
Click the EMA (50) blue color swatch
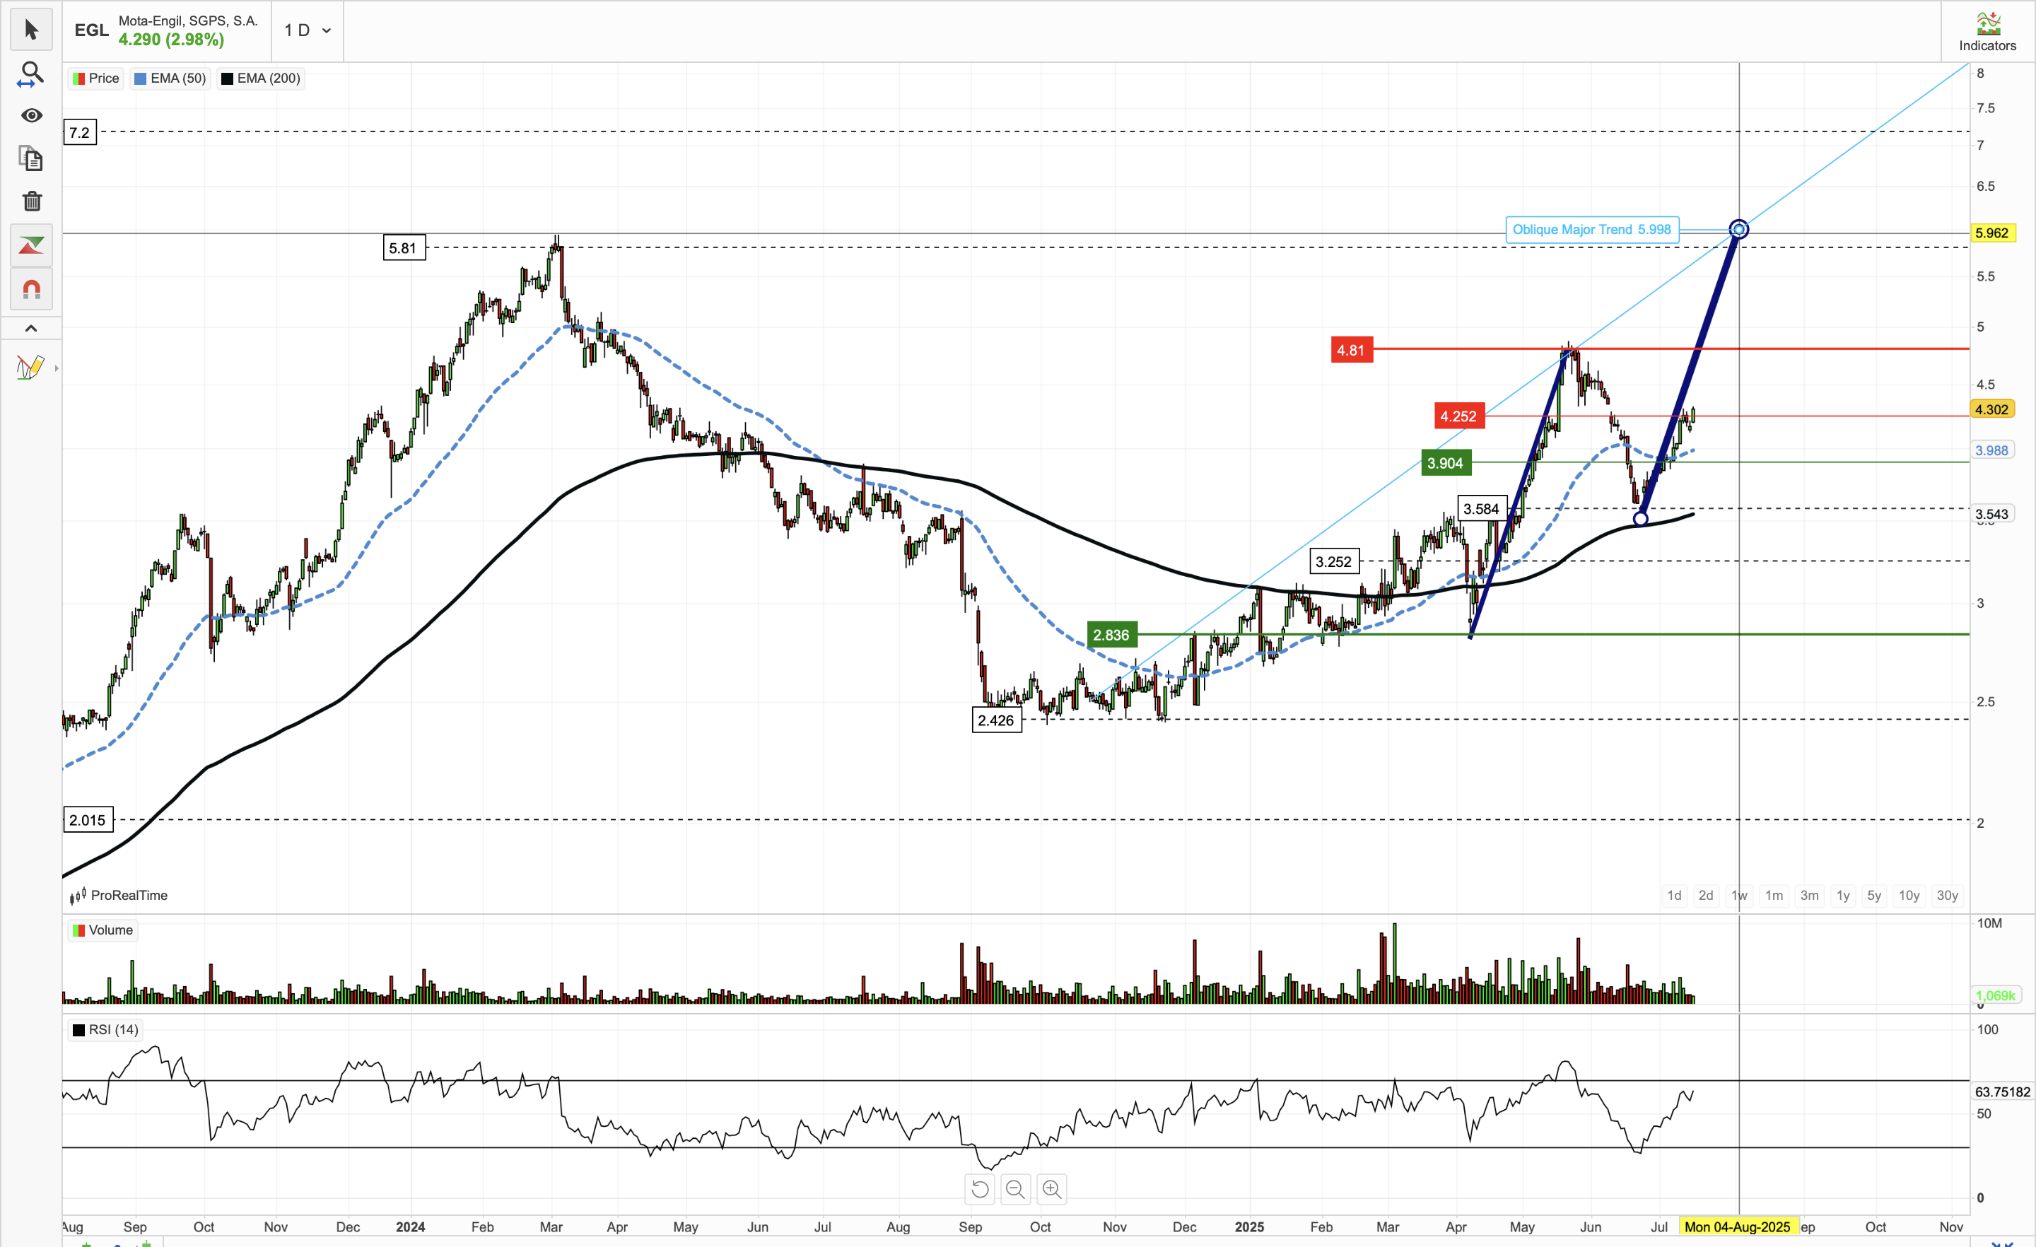pos(141,78)
